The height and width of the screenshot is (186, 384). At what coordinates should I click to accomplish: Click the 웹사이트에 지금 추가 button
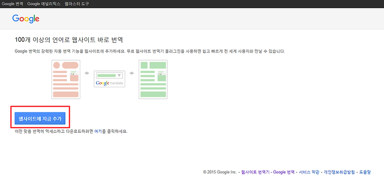pos(40,118)
